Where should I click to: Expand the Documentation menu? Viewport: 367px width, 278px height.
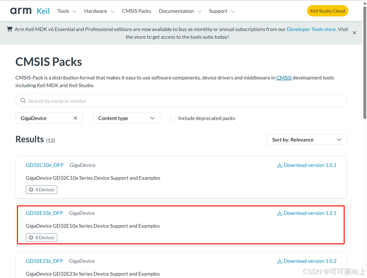tap(180, 11)
